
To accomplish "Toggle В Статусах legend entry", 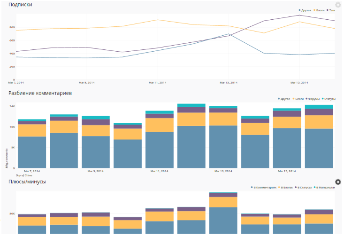I will (304, 188).
